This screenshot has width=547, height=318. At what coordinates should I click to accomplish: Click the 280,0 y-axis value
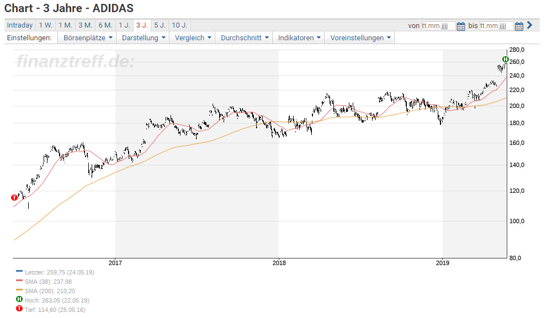[x=517, y=50]
